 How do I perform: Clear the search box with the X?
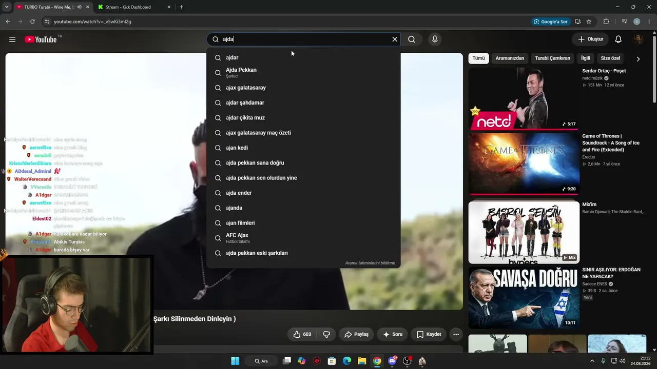point(395,39)
